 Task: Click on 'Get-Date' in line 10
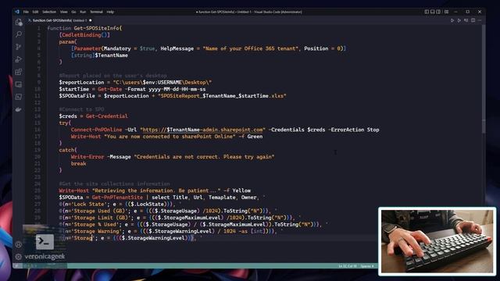[x=109, y=89]
